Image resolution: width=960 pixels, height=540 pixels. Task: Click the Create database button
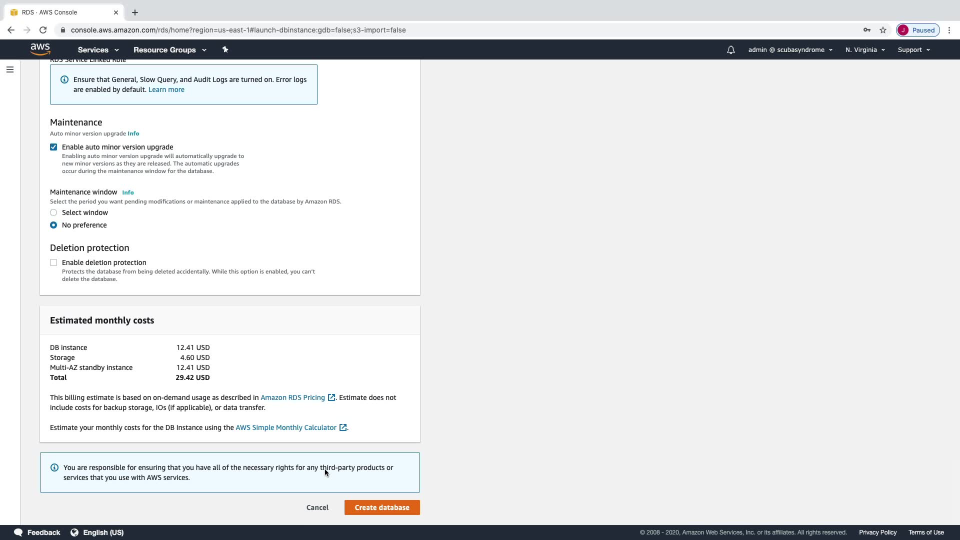click(x=382, y=507)
